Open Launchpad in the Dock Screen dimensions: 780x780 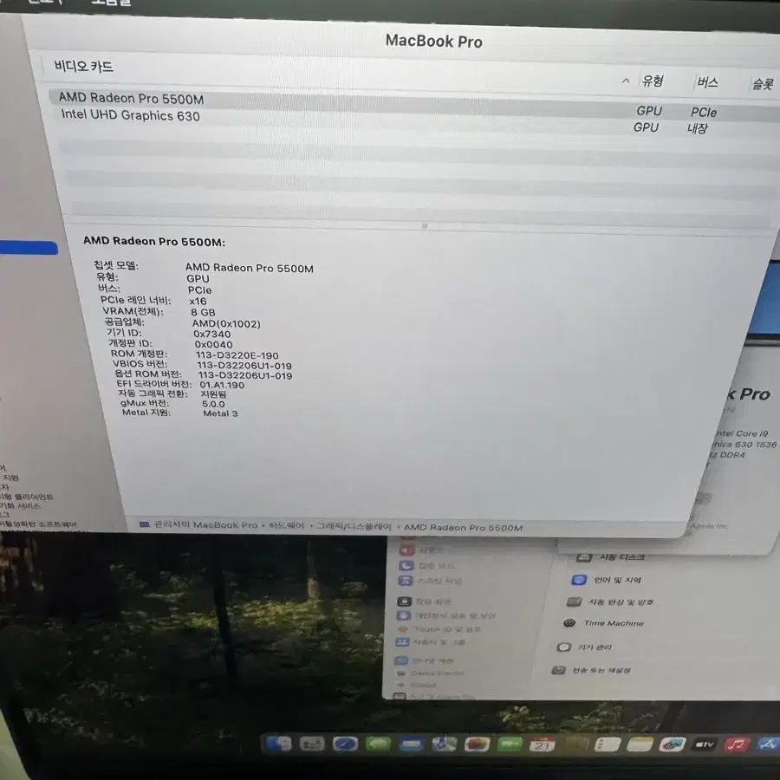tap(312, 744)
